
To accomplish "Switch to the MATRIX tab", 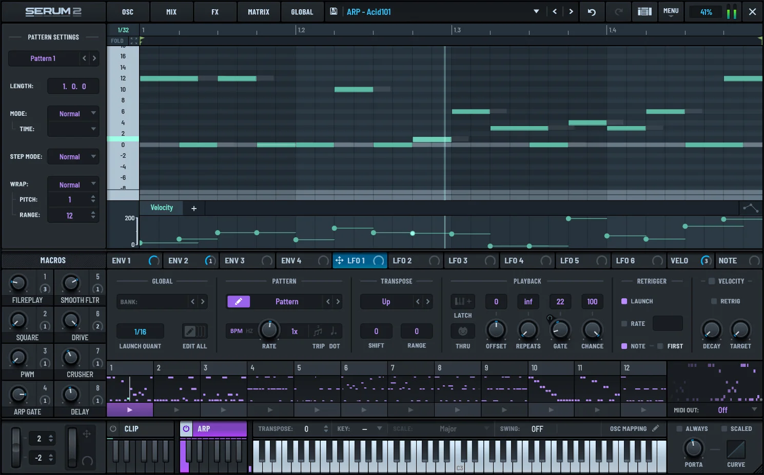I will coord(258,12).
